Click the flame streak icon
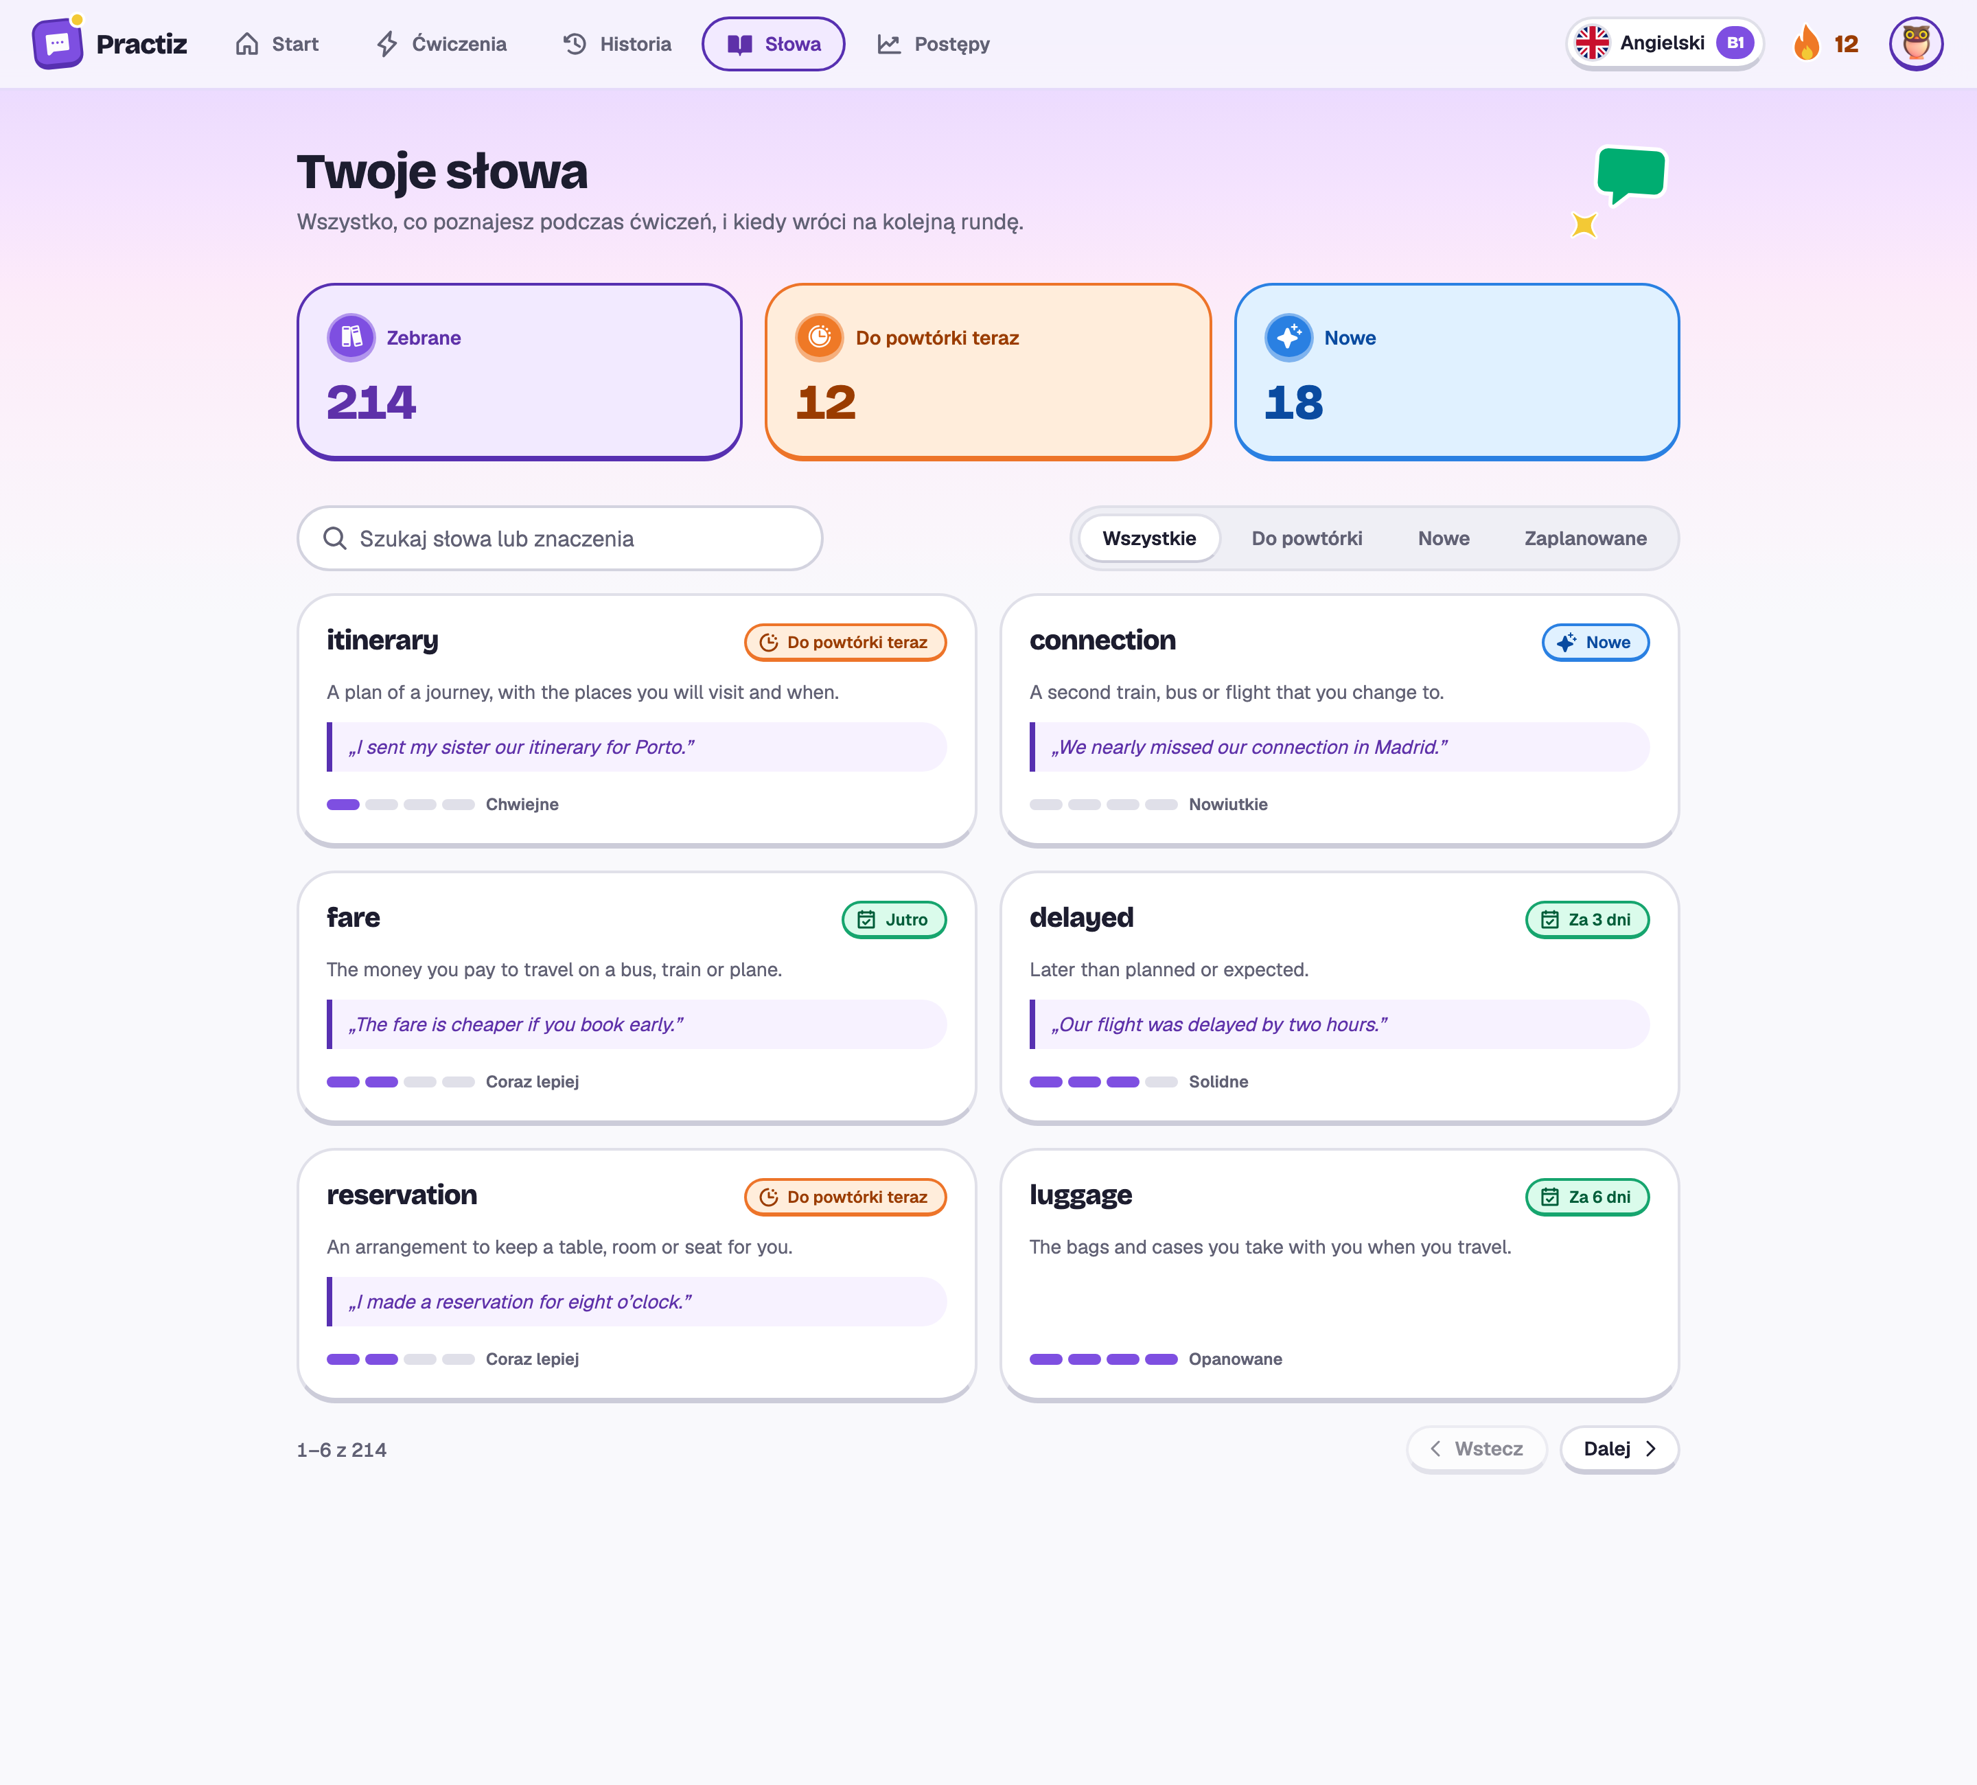Image resolution: width=1977 pixels, height=1785 pixels. coord(1805,43)
